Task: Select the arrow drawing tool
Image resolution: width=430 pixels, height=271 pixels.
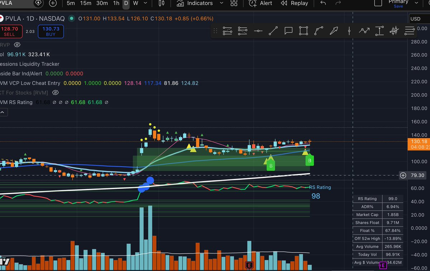Action: point(334,31)
